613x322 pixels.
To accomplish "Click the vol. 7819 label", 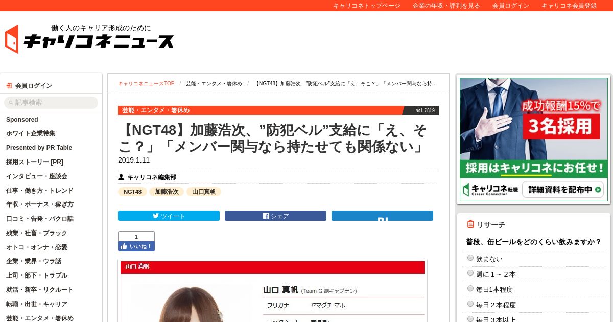I will tap(425, 110).
